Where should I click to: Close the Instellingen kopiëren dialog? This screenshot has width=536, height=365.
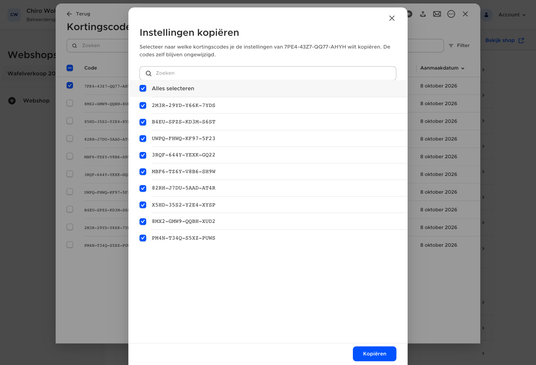(x=392, y=18)
